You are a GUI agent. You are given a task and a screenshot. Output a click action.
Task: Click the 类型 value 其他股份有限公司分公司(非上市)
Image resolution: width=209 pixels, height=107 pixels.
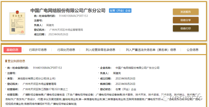click(x=36, y=78)
